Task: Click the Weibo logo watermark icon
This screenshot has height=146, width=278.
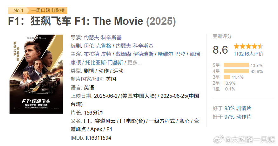Action: click(219, 139)
